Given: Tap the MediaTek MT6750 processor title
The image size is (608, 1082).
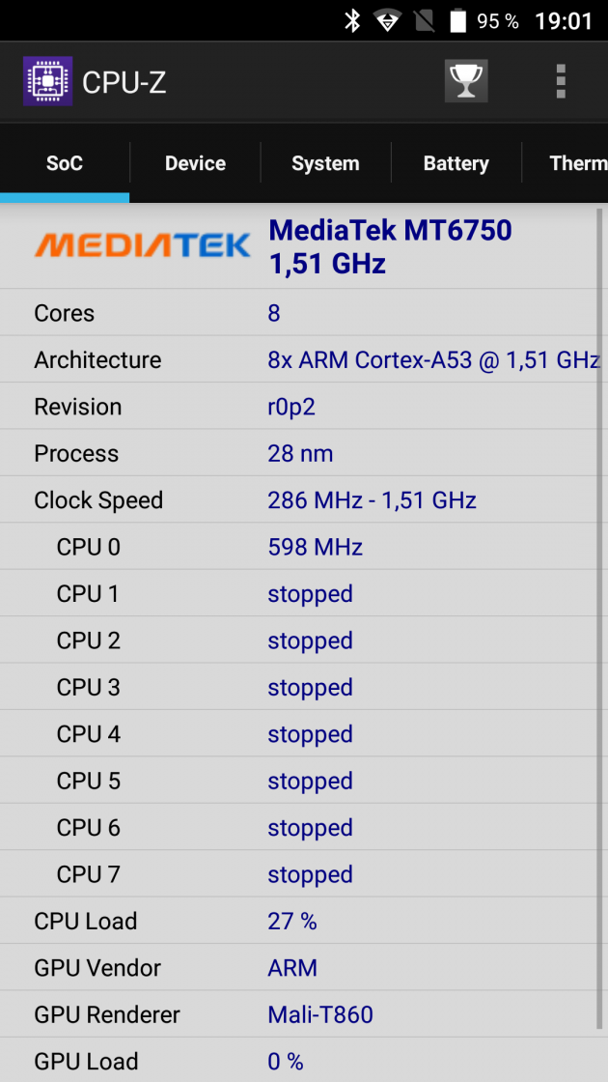Looking at the screenshot, I should [390, 230].
